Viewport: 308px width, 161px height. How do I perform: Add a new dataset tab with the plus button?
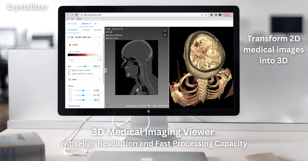[95, 24]
